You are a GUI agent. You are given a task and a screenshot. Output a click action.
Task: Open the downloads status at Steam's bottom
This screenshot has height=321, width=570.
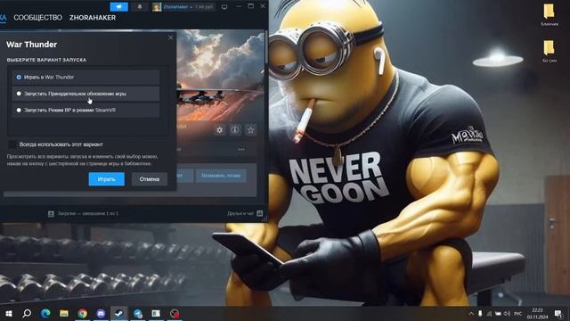click(x=88, y=214)
